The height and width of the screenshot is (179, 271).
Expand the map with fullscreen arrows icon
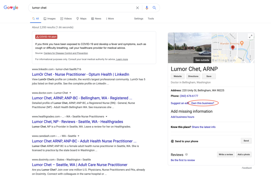tap(250, 37)
